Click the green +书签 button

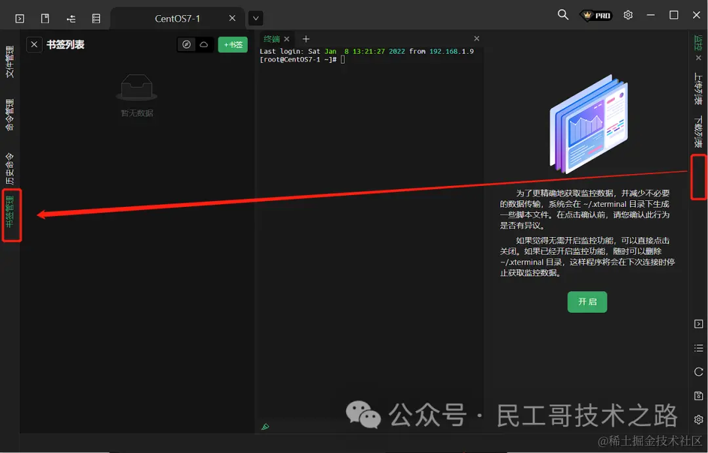pyautogui.click(x=233, y=44)
